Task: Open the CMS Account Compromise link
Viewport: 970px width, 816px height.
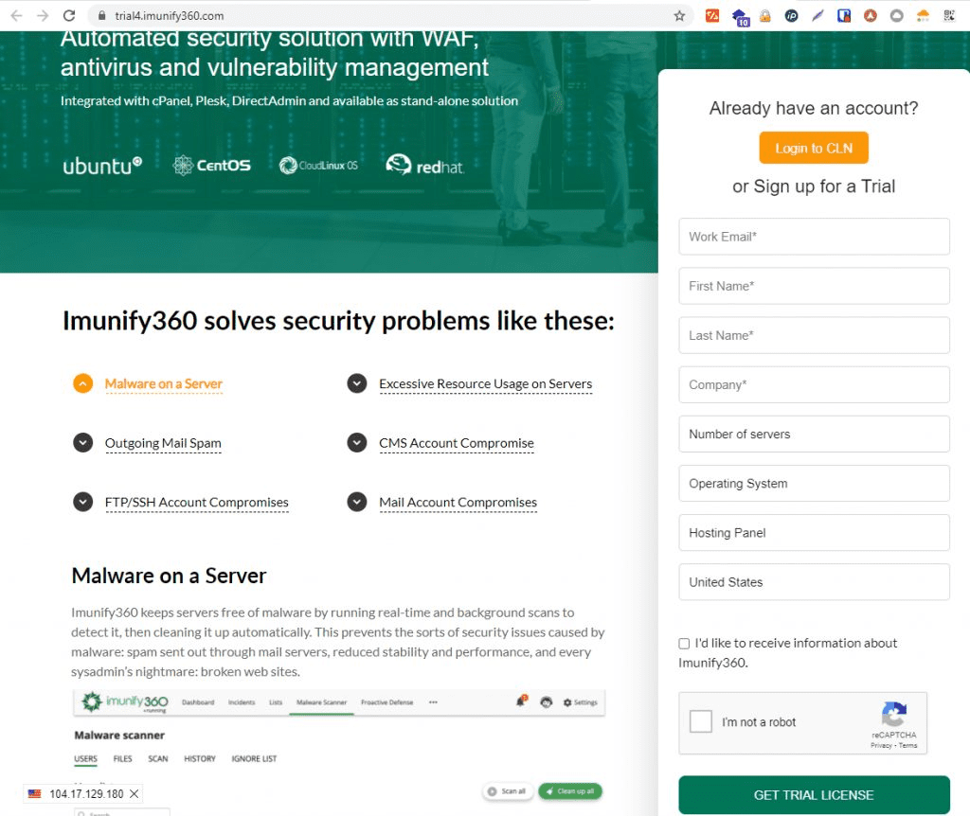Action: [457, 443]
